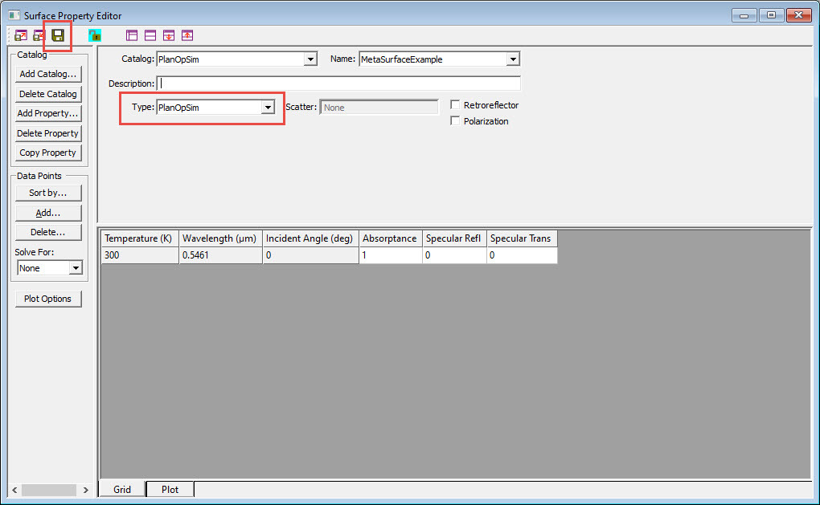
Task: Enable the Retroreflector checkbox
Action: [456, 105]
